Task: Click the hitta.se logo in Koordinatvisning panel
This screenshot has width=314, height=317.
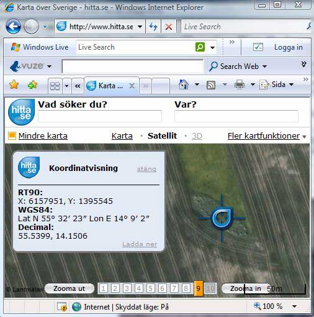Action: tap(29, 167)
